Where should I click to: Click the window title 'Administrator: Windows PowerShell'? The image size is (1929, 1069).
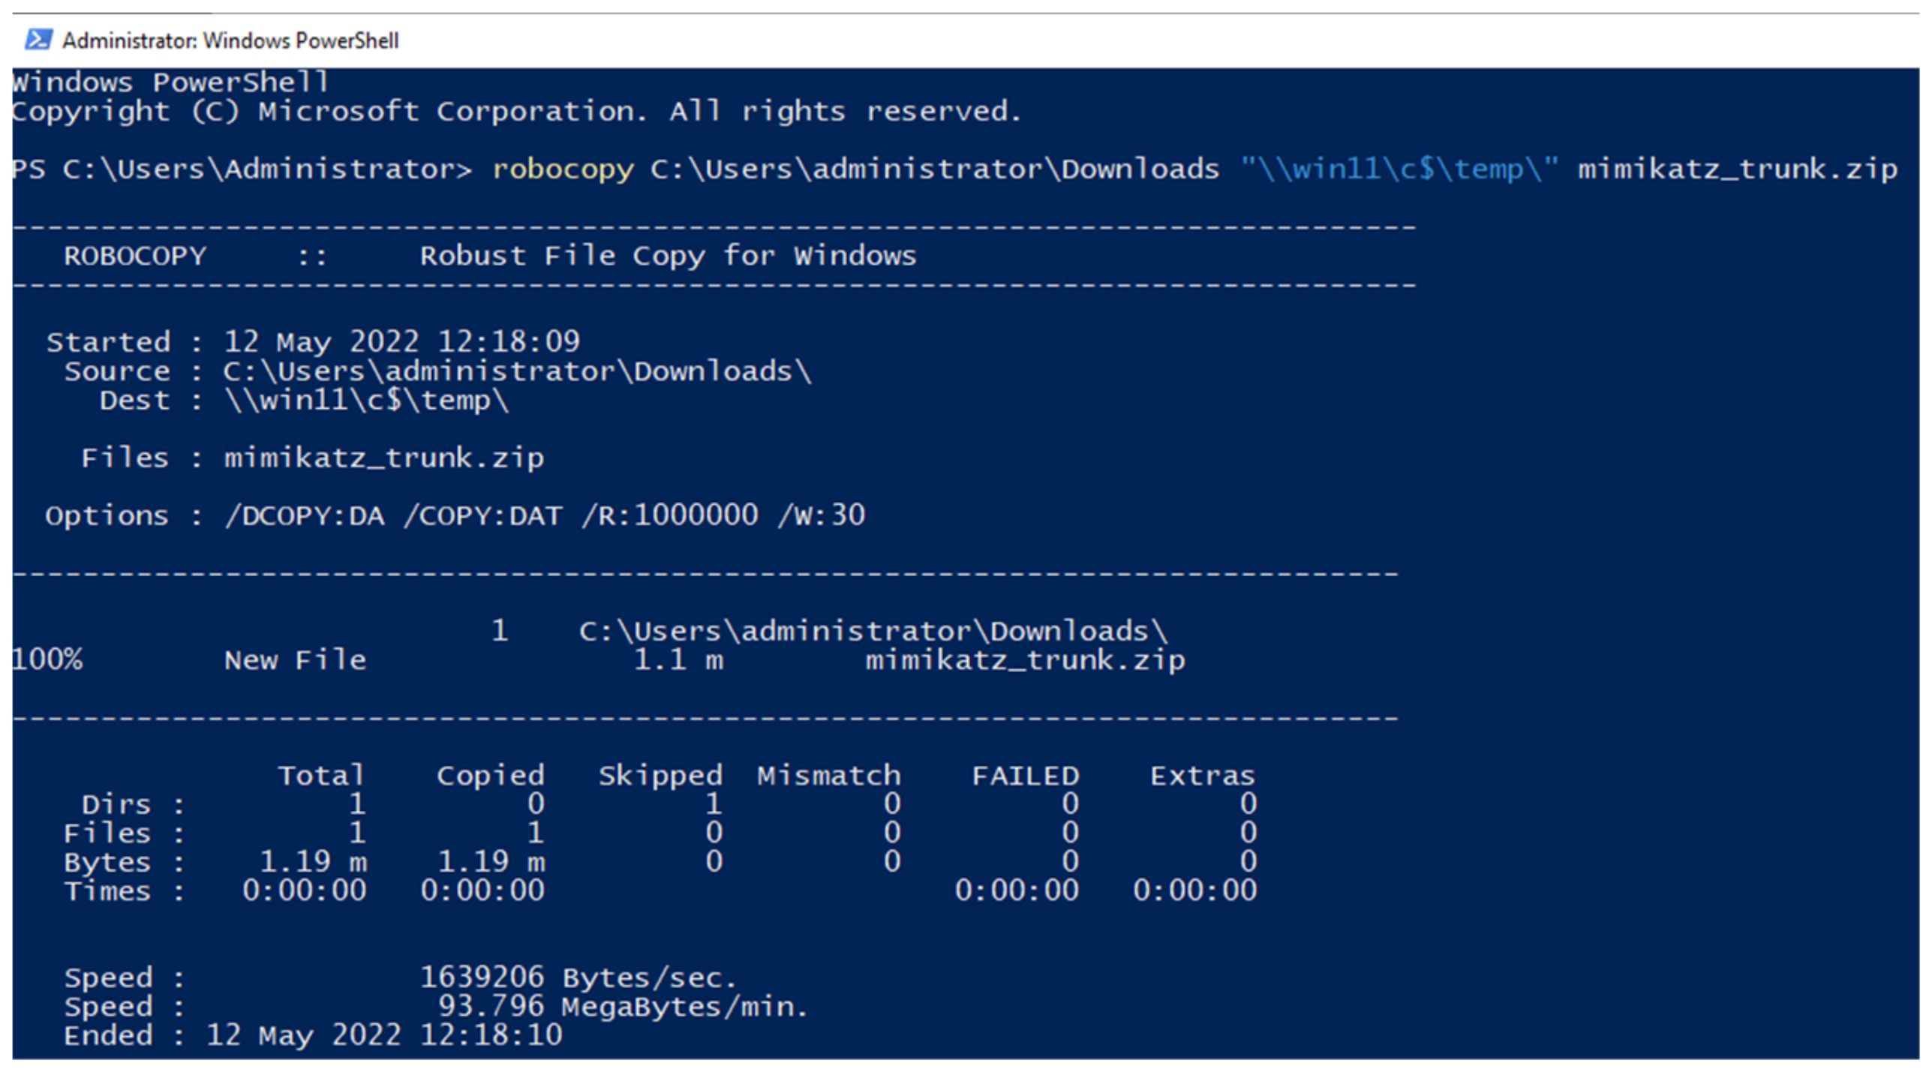tap(230, 41)
